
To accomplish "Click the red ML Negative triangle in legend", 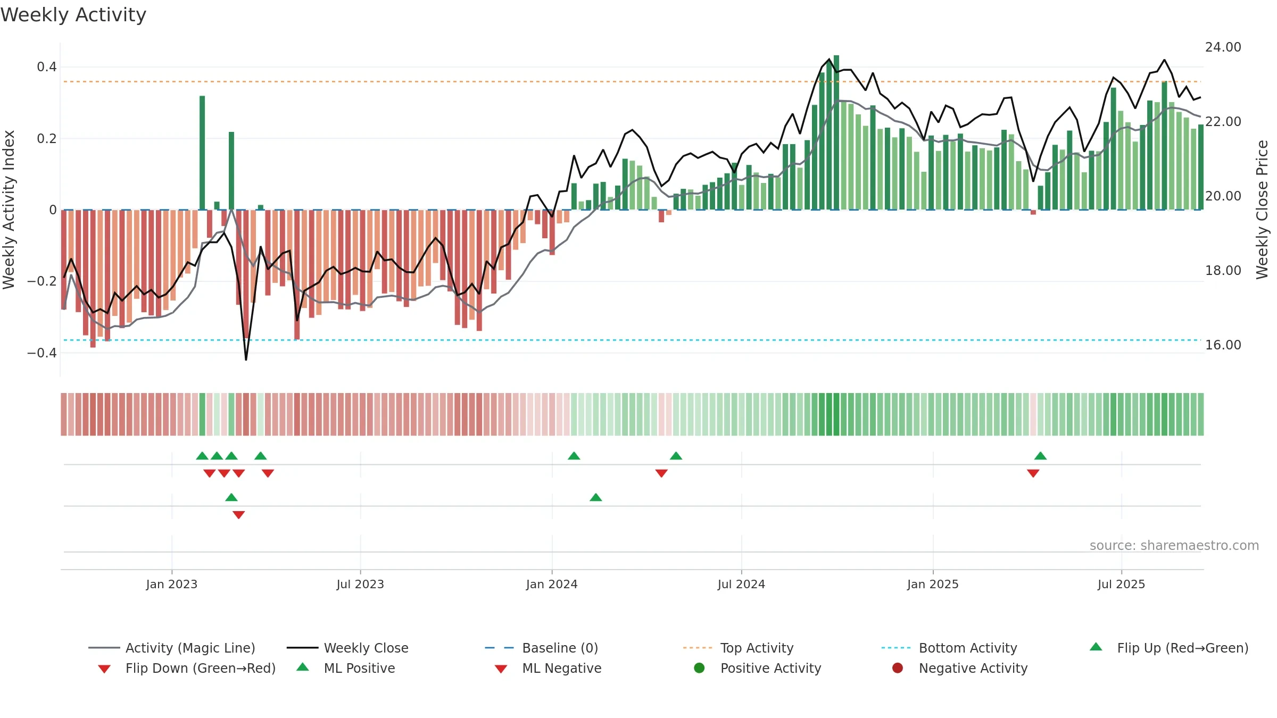I will click(x=501, y=669).
